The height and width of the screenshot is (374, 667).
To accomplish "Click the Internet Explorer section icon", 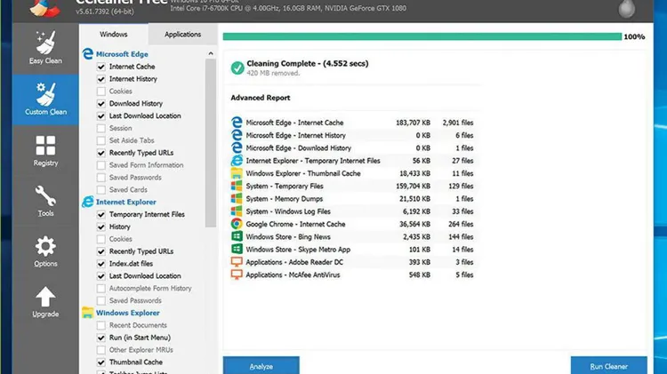I will 88,202.
